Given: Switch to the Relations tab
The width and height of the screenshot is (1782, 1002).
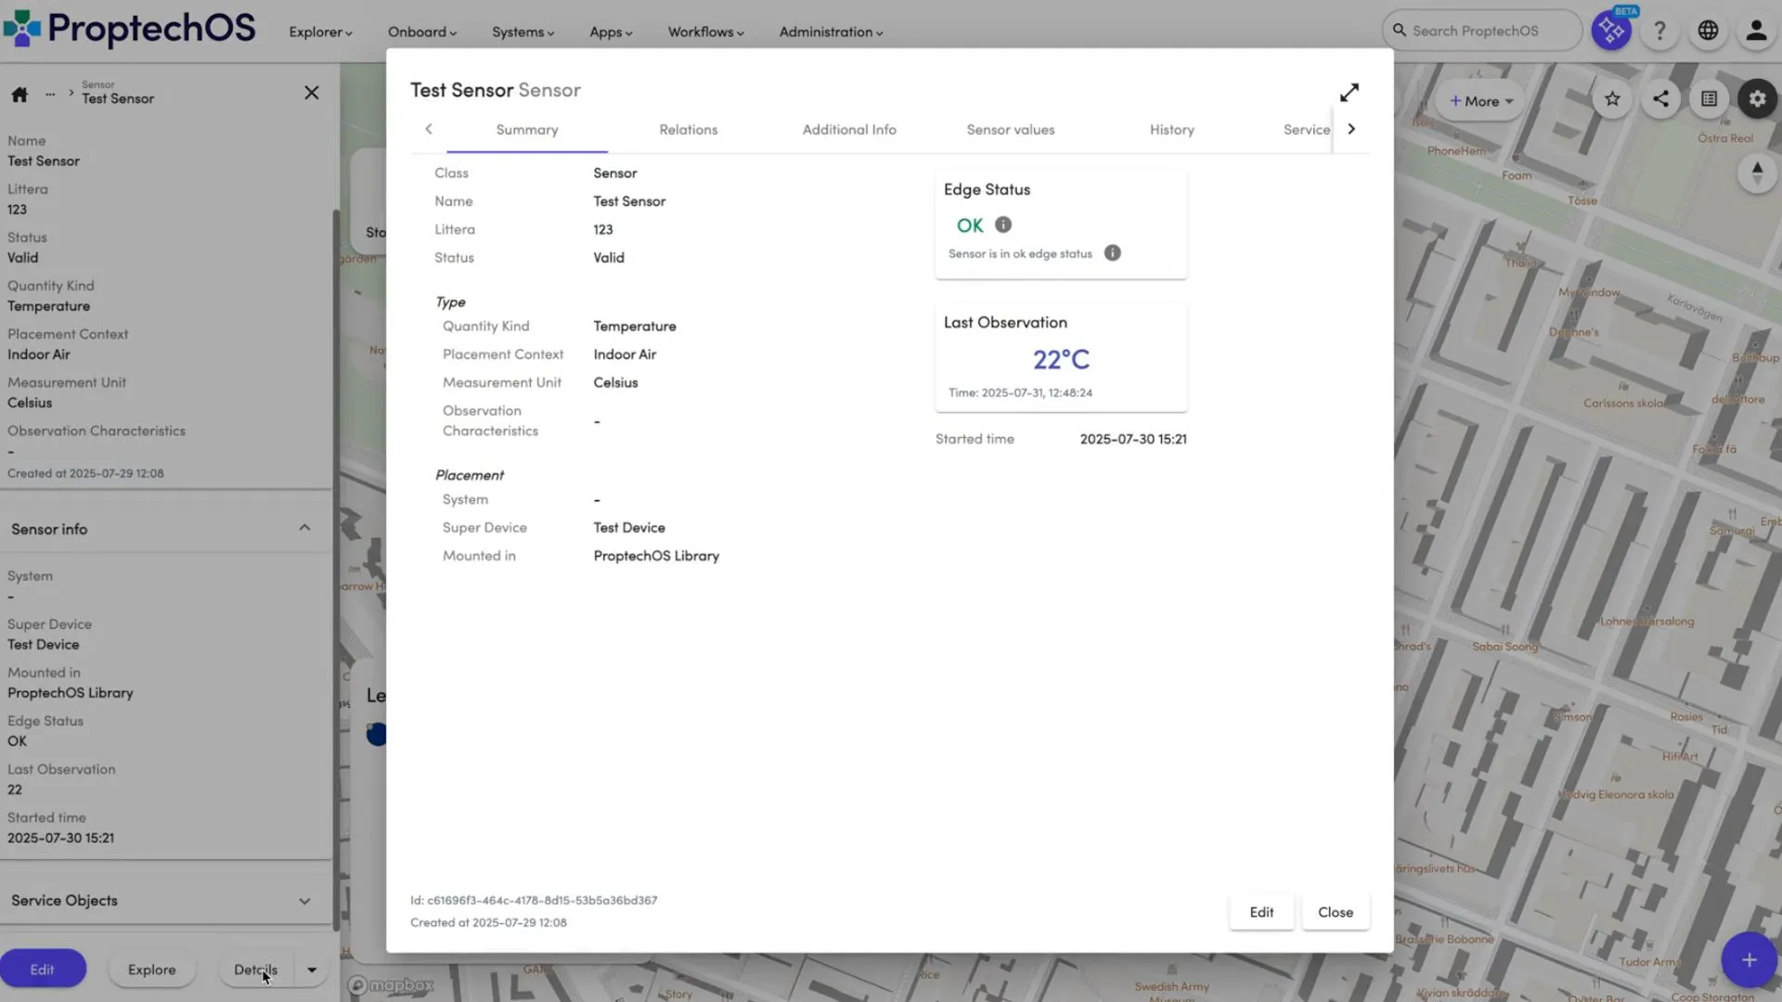Looking at the screenshot, I should click(x=689, y=130).
